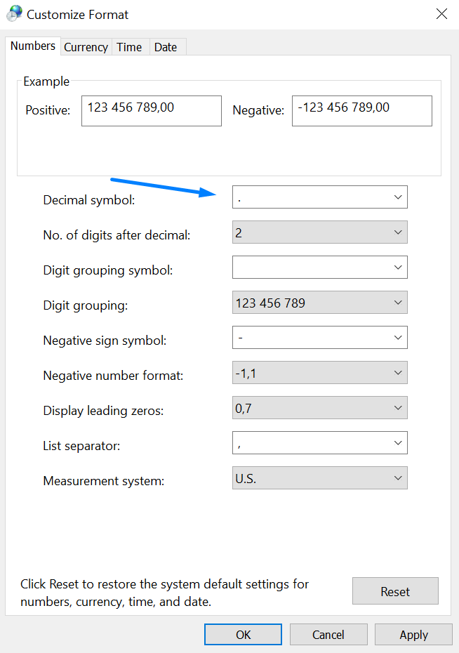Open the List separator dropdown arrow
This screenshot has width=459, height=653.
pyautogui.click(x=398, y=443)
